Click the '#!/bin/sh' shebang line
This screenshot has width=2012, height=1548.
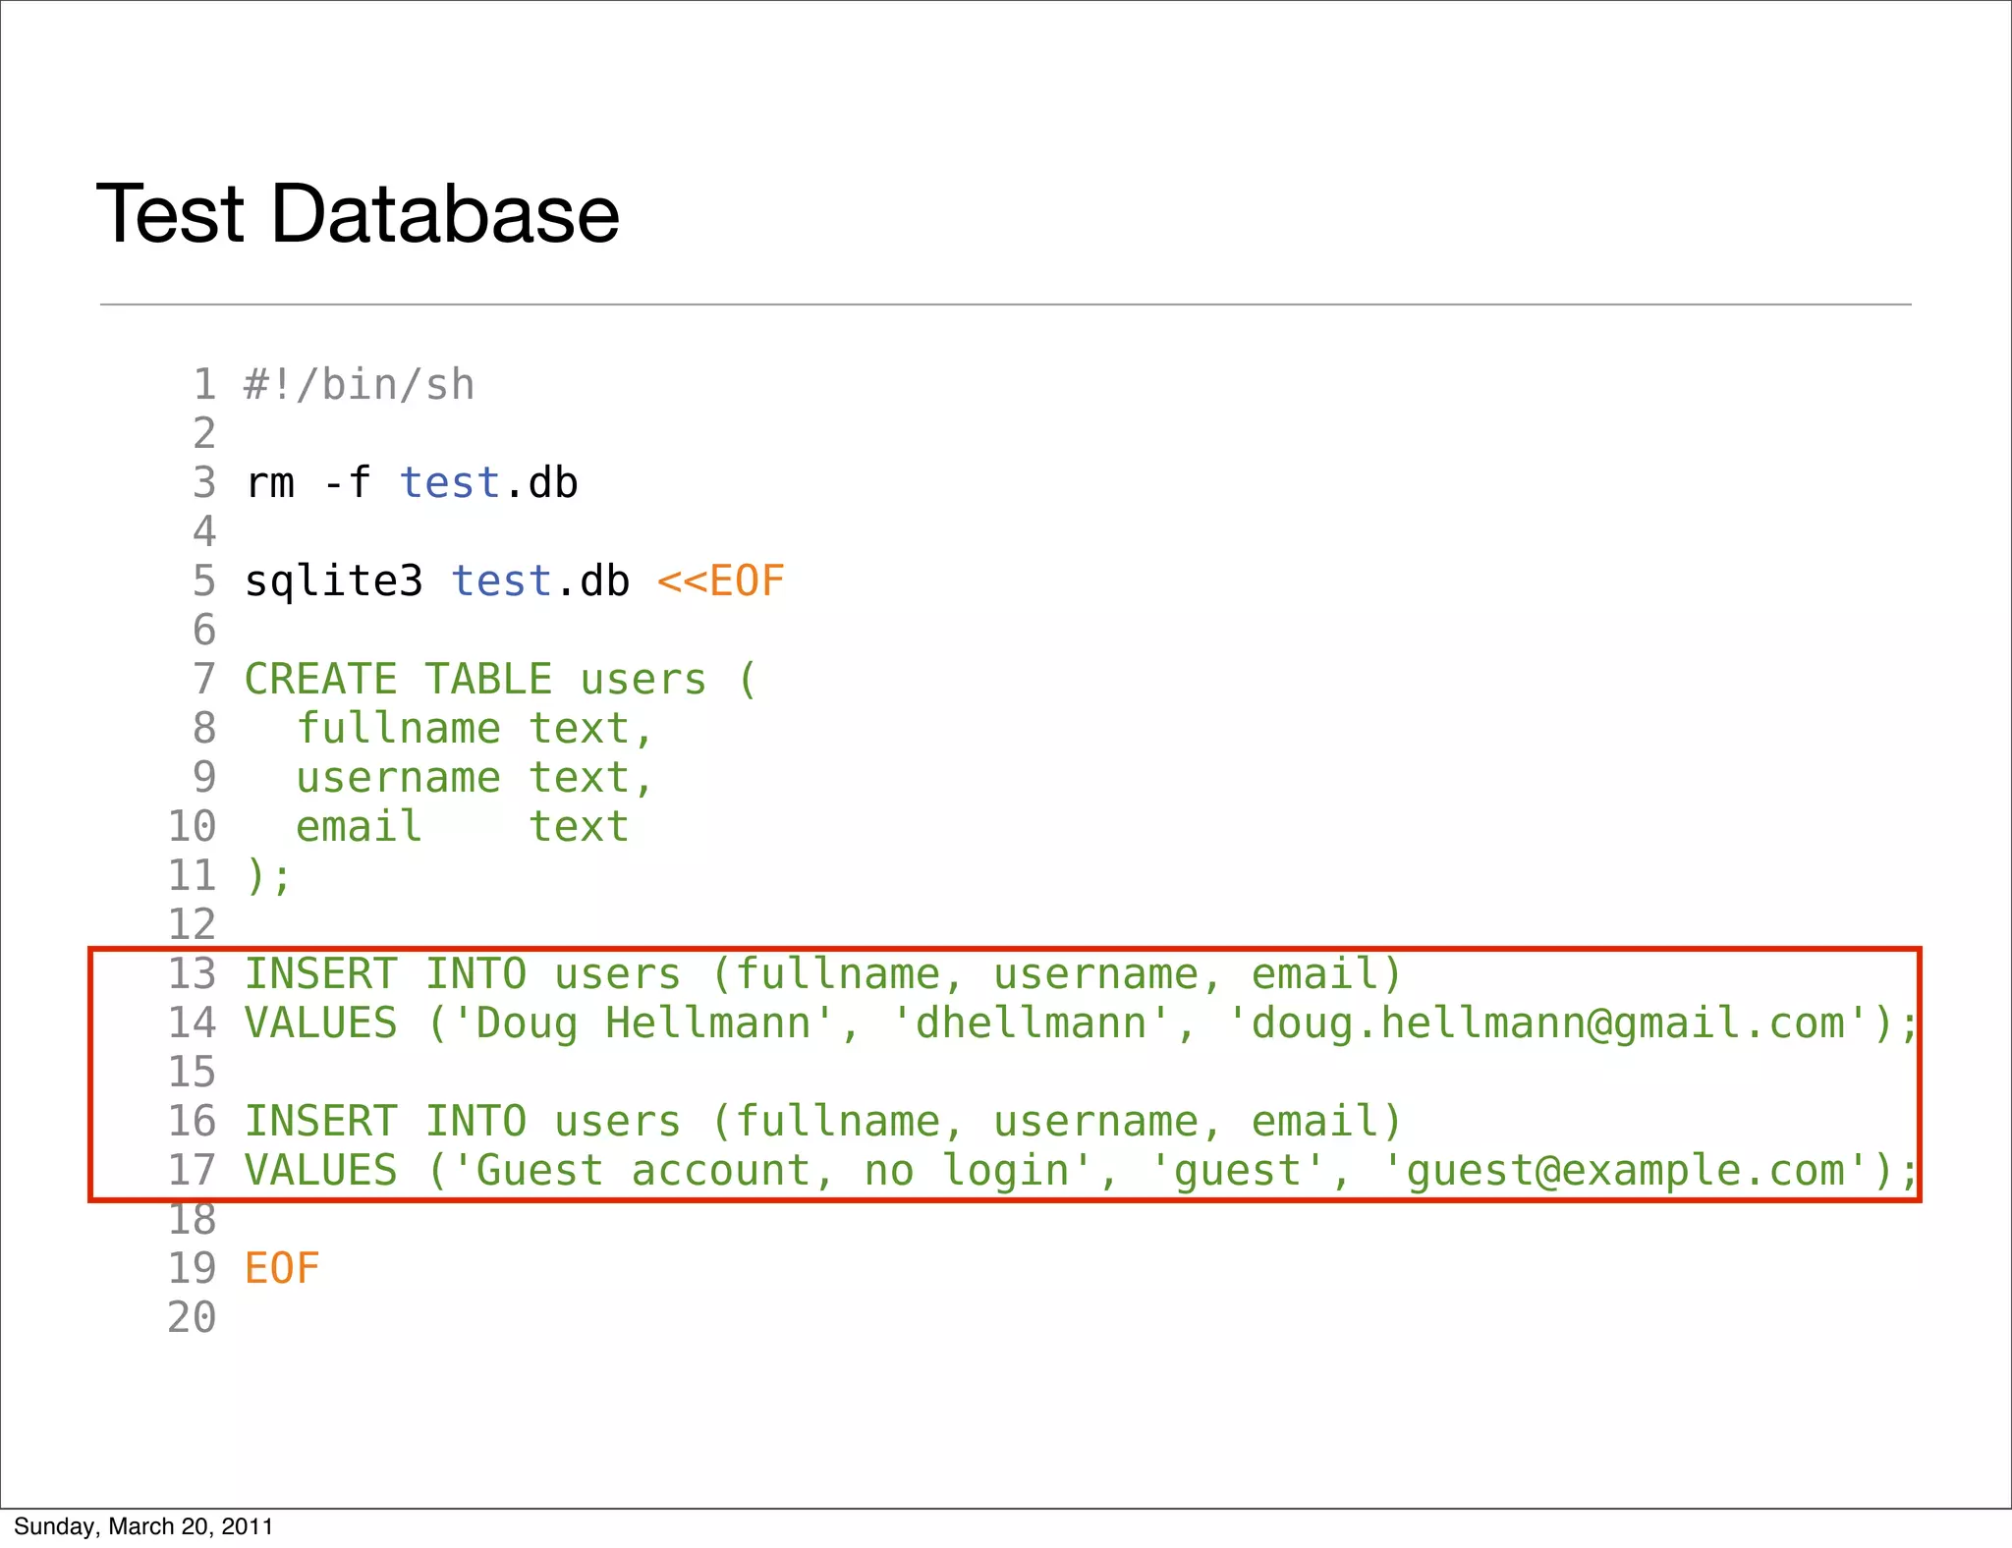[x=360, y=384]
